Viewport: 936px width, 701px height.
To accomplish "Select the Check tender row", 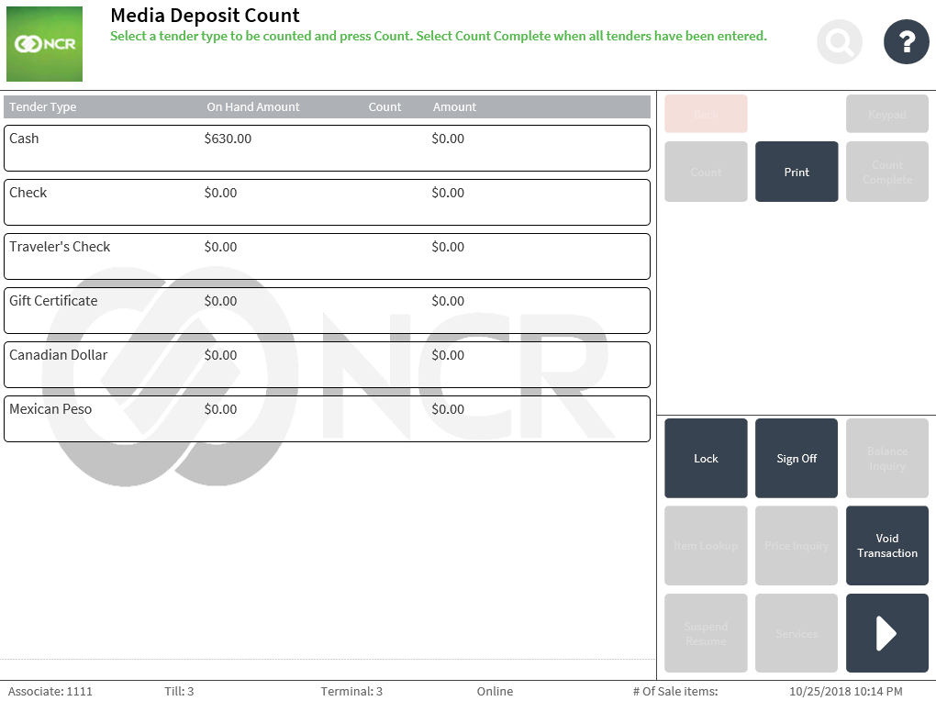I will point(327,202).
